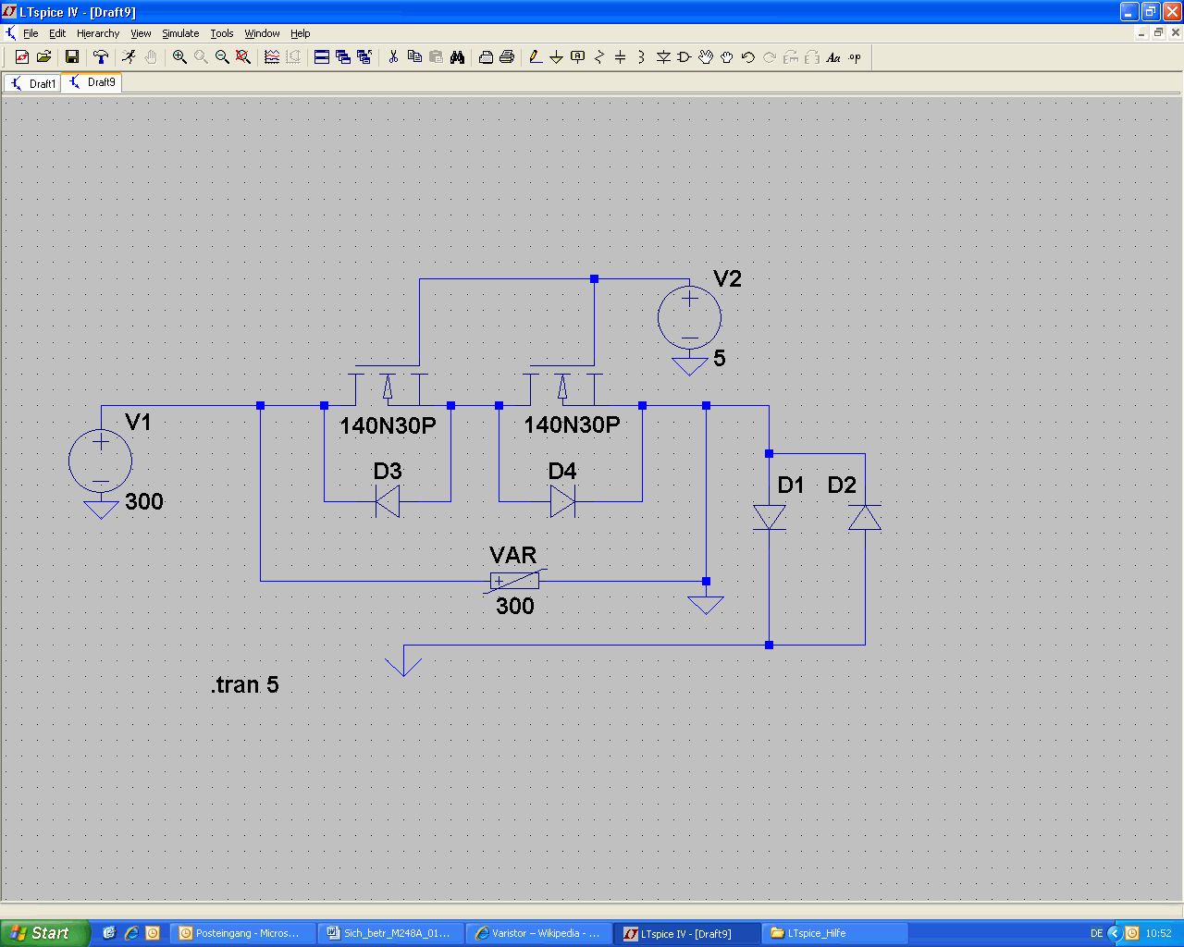Click the Run simulation icon

[x=129, y=57]
